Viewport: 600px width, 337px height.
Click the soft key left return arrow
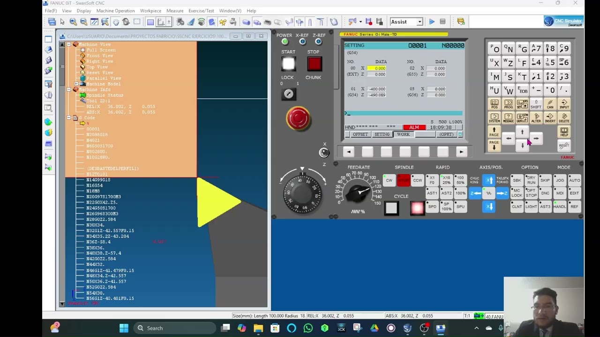click(348, 152)
